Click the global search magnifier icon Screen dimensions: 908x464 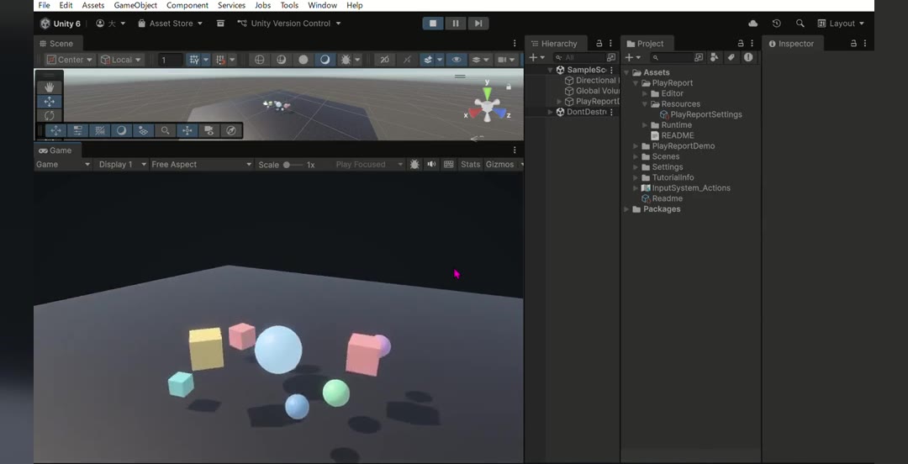800,24
